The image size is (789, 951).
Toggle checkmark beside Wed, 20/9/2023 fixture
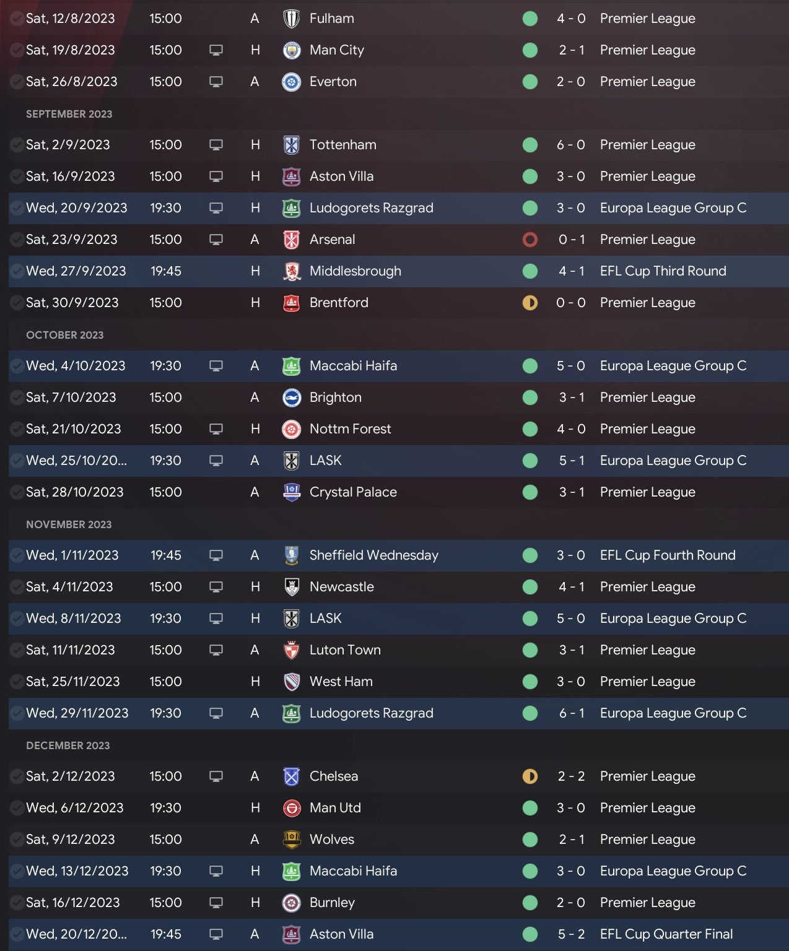coord(17,208)
